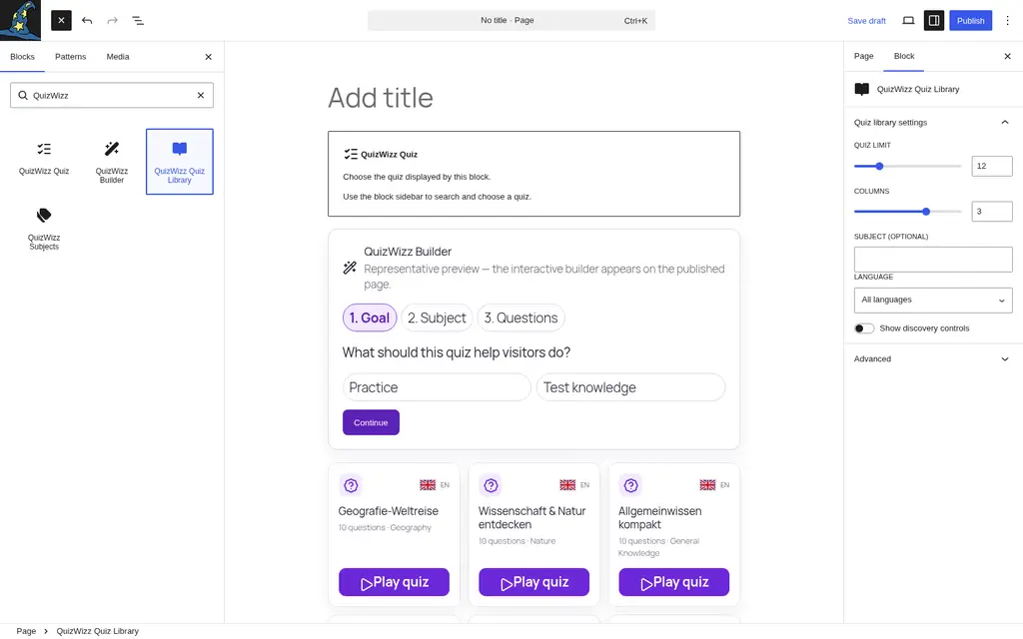Click Save draft
1023x639 pixels.
click(x=866, y=21)
